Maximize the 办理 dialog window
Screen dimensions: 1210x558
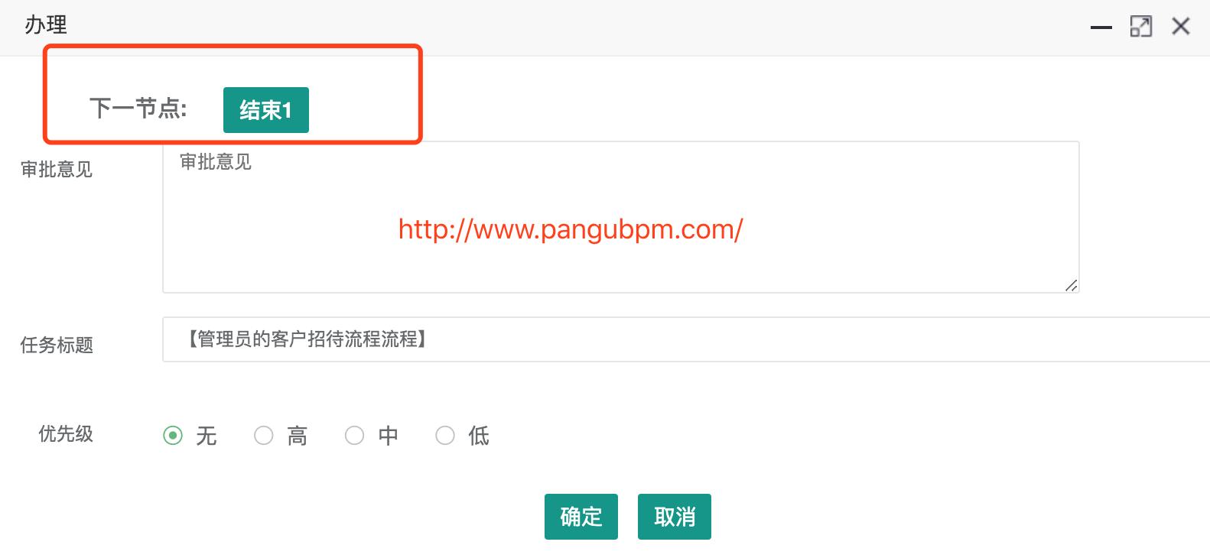[1140, 27]
